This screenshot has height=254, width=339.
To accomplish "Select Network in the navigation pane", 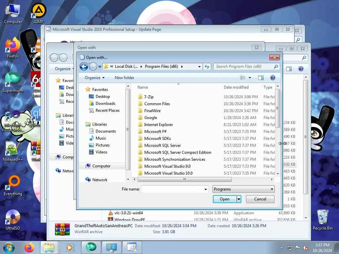I will coord(100,180).
